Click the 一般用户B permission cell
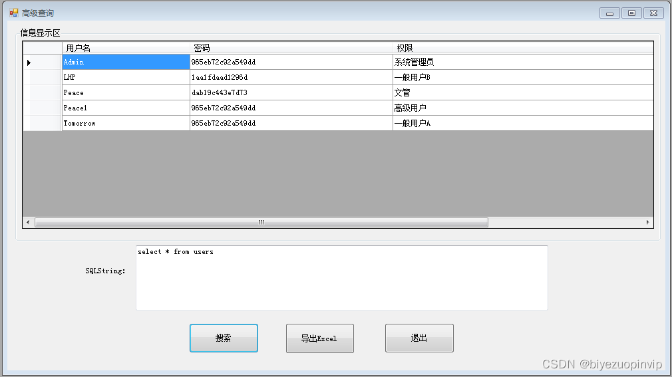 coord(523,77)
